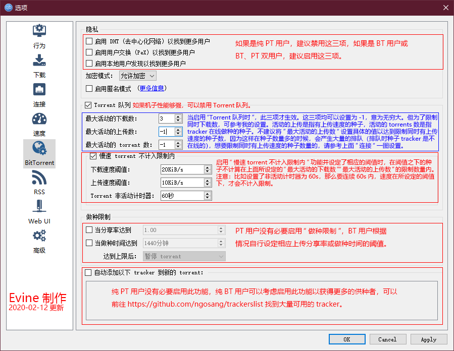Viewport: 454px width, 351px height.
Task: Enable local peer discovery checkbox
Action: [89, 63]
